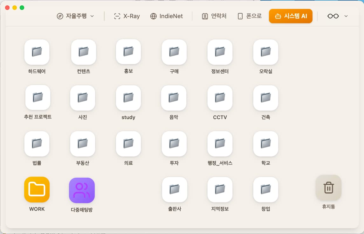The height and width of the screenshot is (234, 364).
Task: Open the CCTV folder icon
Action: (220, 98)
